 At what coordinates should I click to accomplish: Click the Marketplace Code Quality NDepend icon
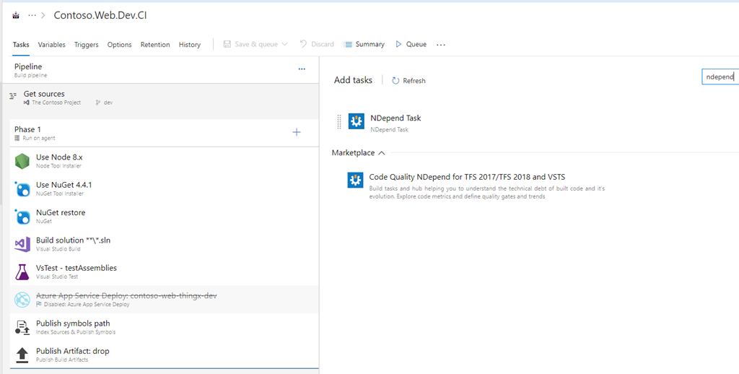pos(354,181)
